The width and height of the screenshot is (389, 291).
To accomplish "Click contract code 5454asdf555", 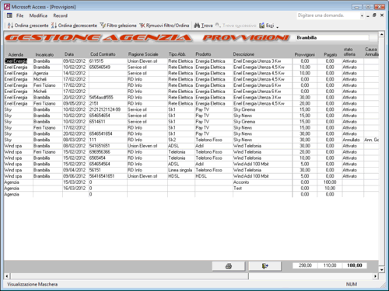I will [x=107, y=97].
